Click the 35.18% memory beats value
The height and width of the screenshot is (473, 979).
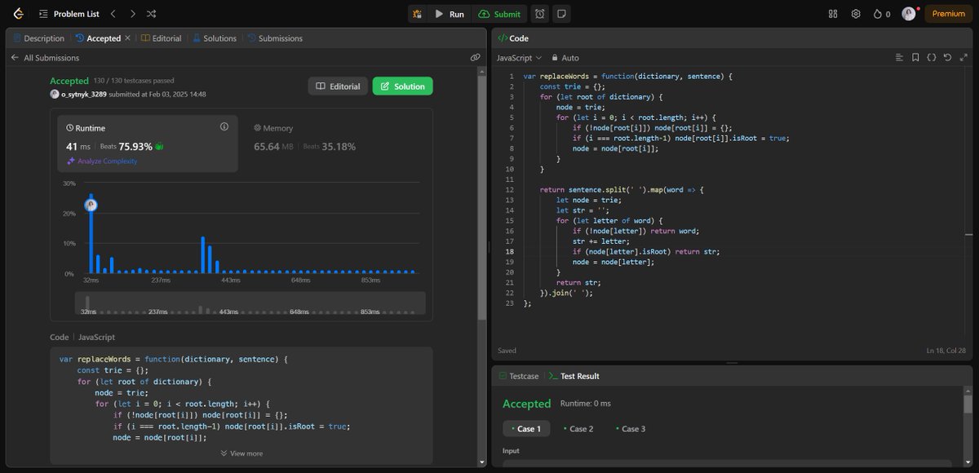[339, 146]
